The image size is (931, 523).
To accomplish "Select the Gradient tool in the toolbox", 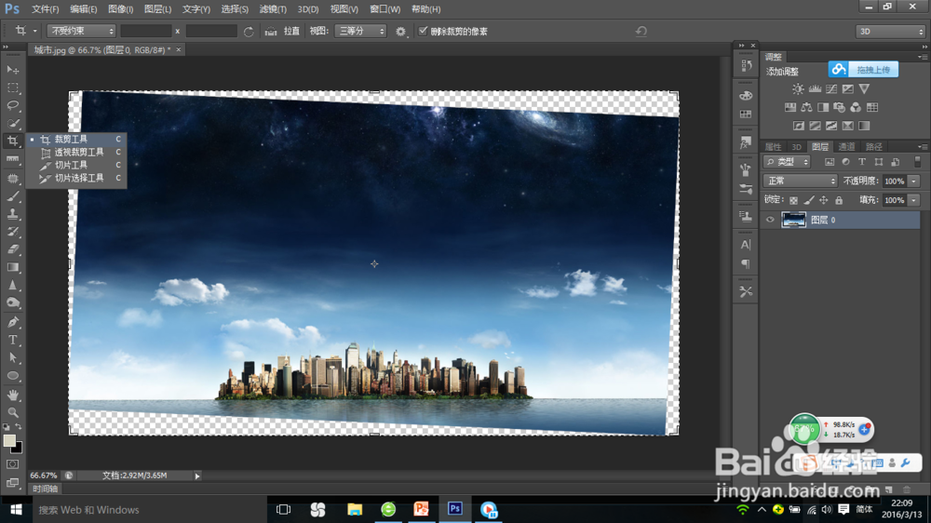I will coord(12,268).
